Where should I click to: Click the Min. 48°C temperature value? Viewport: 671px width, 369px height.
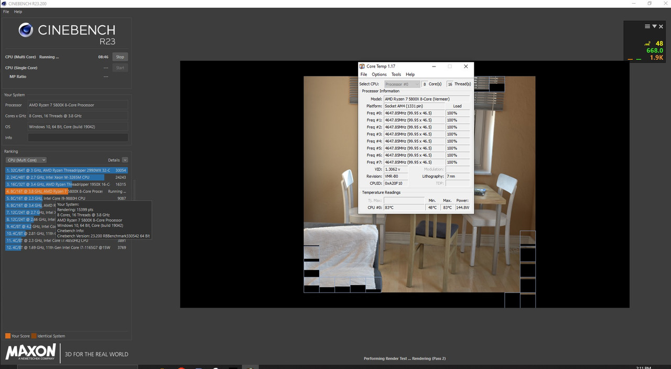(x=432, y=208)
